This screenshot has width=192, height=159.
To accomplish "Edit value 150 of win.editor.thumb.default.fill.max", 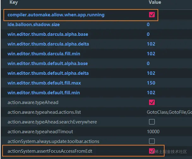I will (x=151, y=83).
